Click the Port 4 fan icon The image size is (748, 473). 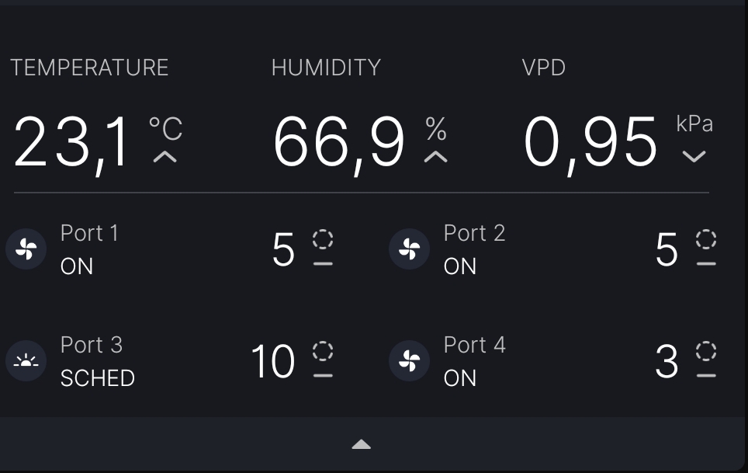point(409,361)
